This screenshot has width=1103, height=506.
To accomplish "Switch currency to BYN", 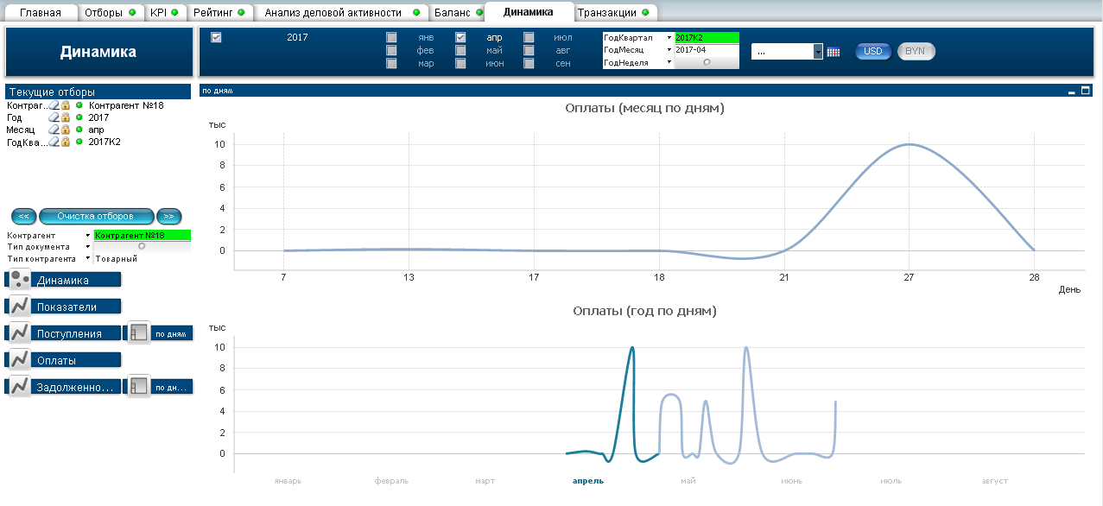I will point(916,51).
